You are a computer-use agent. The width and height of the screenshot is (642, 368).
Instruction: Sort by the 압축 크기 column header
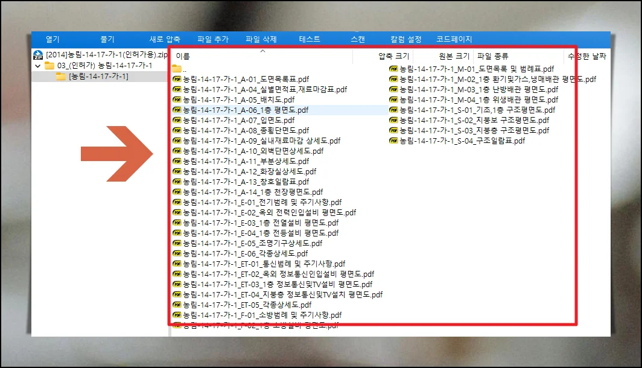393,56
